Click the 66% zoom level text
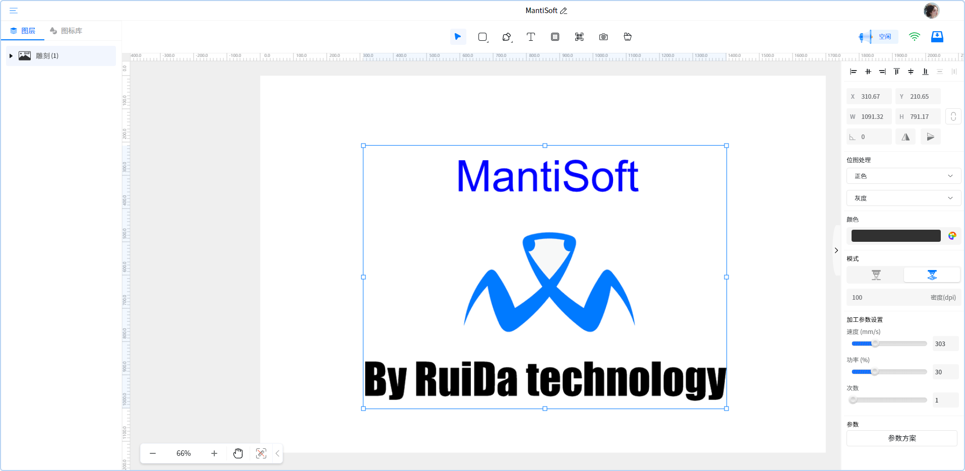965x471 pixels. tap(184, 453)
